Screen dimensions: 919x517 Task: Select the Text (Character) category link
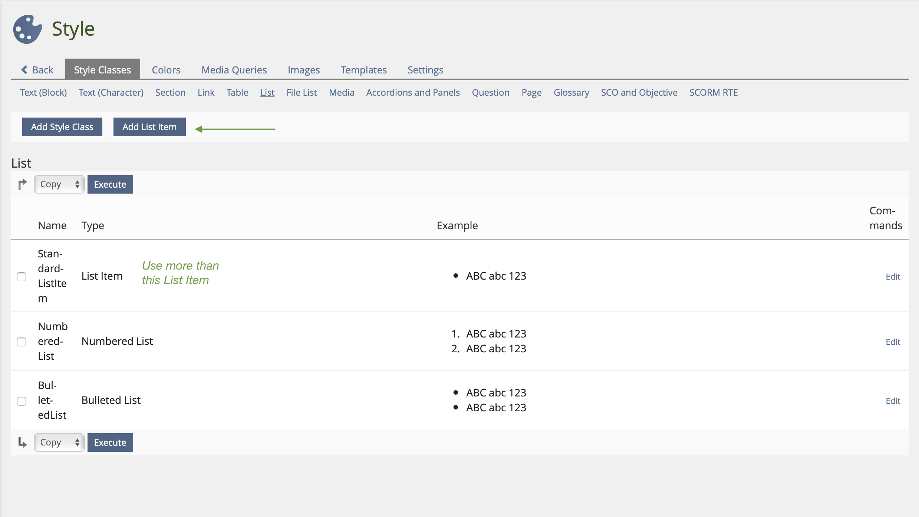click(111, 92)
